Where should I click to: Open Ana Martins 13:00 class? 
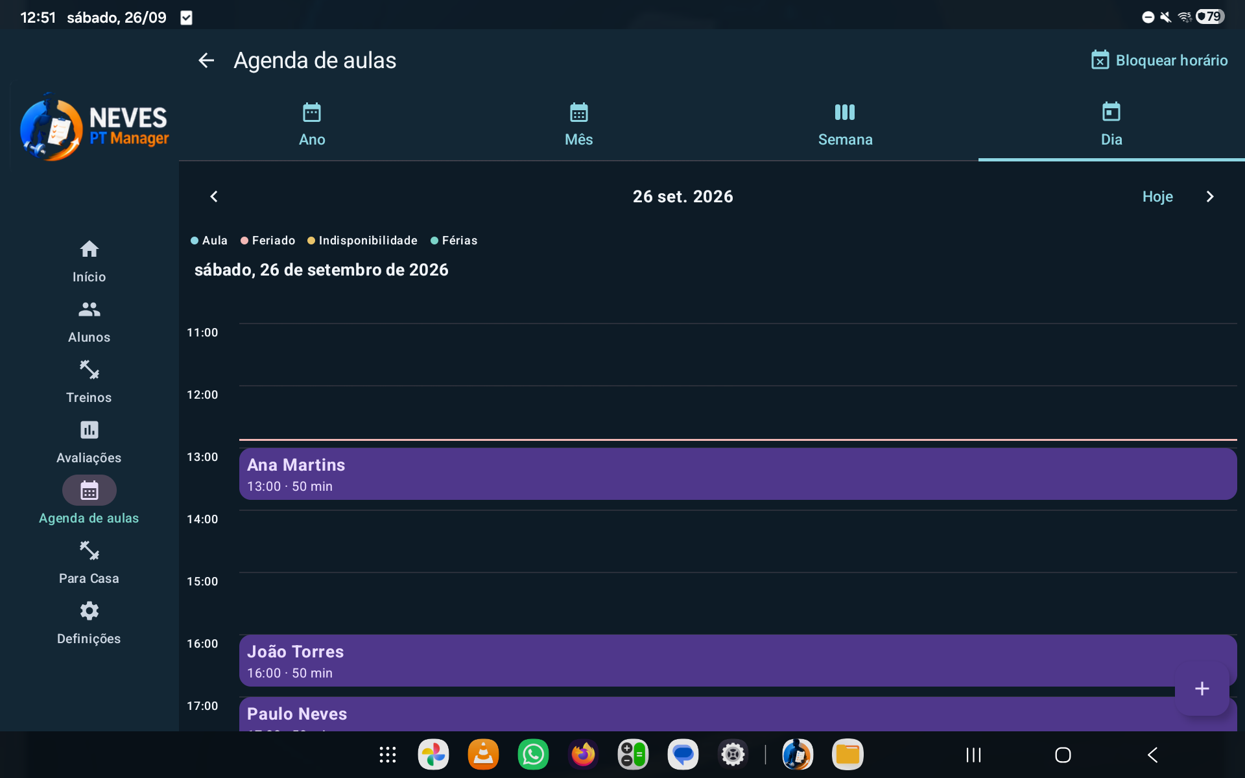[738, 474]
